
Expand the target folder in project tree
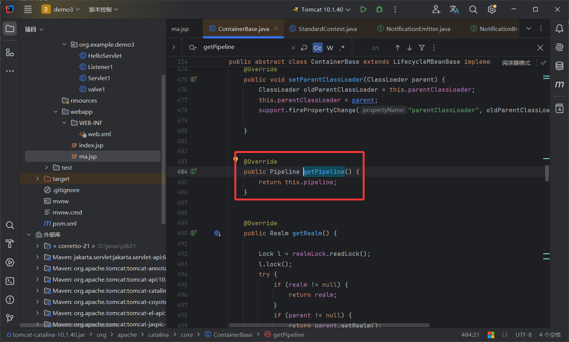click(37, 179)
